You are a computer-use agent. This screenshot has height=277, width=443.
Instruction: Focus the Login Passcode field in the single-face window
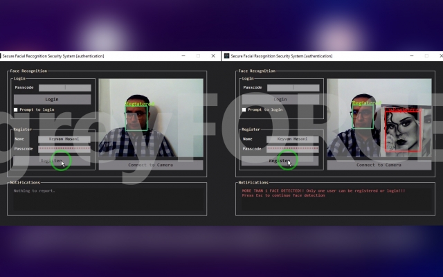(x=65, y=88)
